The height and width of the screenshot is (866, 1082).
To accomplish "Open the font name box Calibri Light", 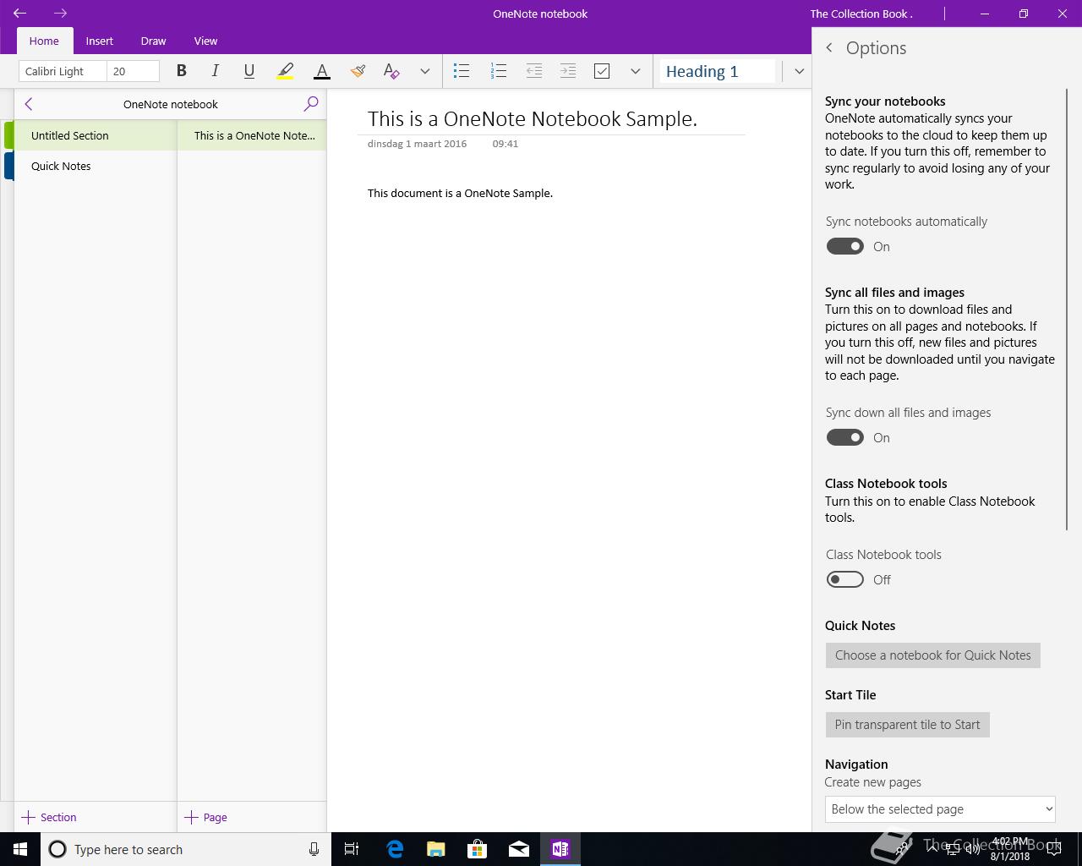I will point(63,71).
